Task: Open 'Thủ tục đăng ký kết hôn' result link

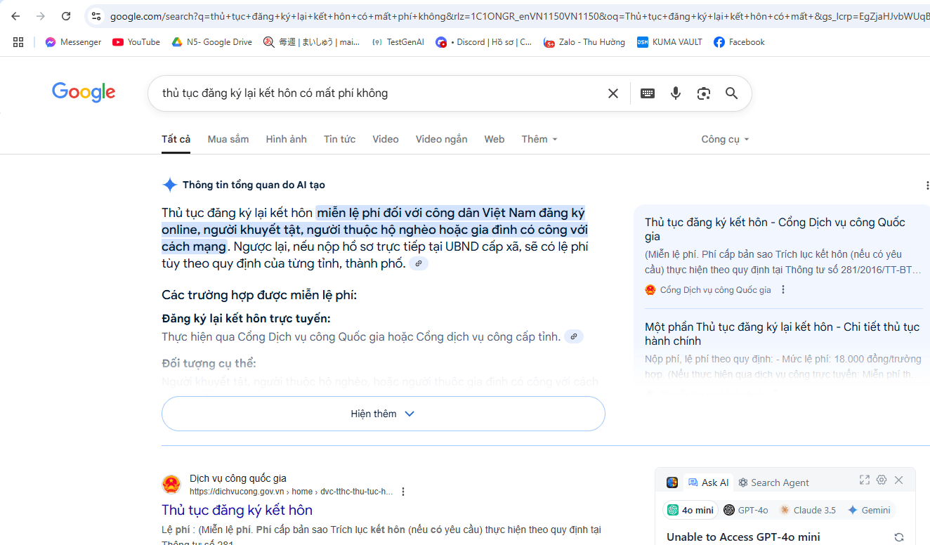Action: [x=237, y=510]
